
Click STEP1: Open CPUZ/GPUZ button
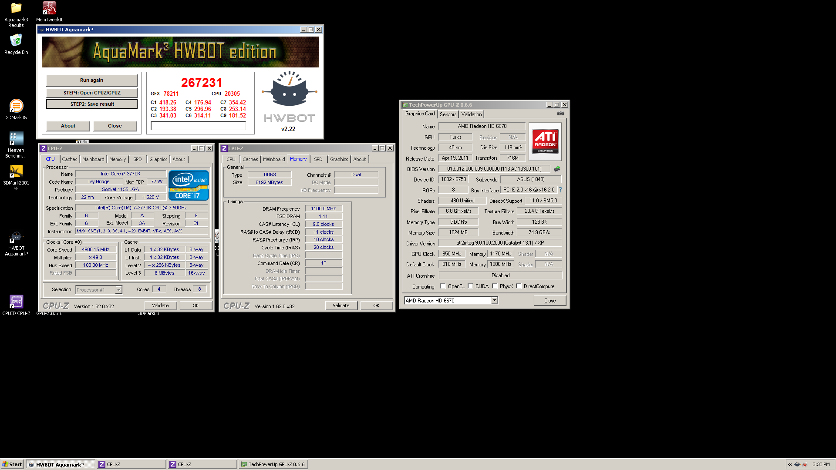click(92, 93)
